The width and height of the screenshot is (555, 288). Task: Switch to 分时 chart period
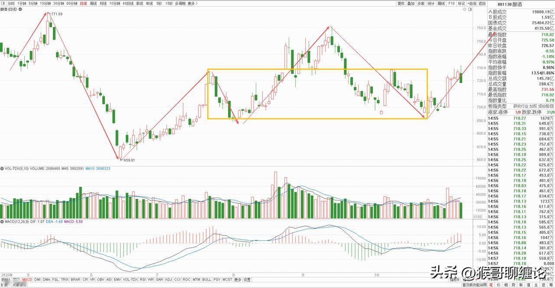point(11,3)
